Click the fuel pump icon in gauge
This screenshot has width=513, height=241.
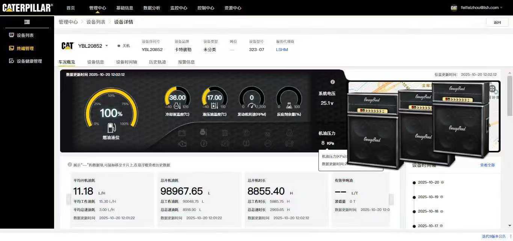click(111, 128)
